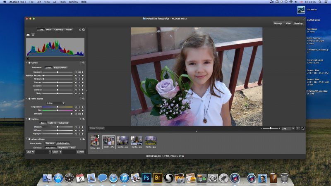
Task: Collapse the Advanced Color group triangle
Action: 26,139
